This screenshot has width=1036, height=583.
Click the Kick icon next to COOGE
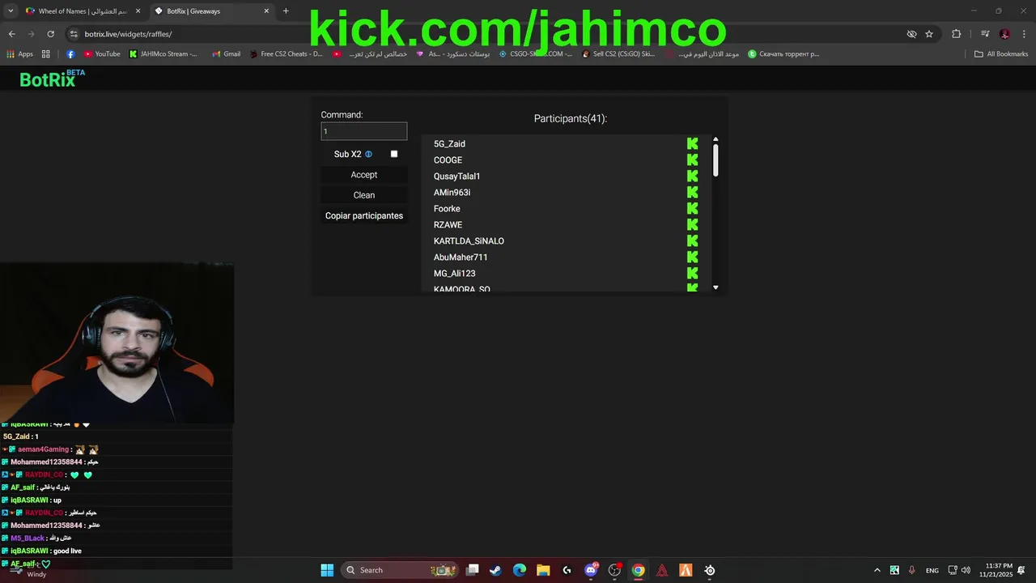click(x=692, y=160)
